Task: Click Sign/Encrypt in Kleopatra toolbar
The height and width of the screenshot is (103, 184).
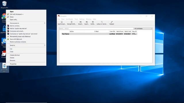Action: [62, 23]
